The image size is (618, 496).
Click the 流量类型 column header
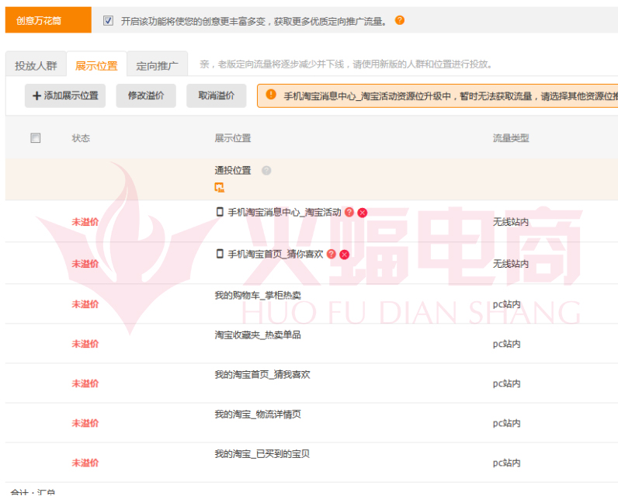tap(511, 138)
